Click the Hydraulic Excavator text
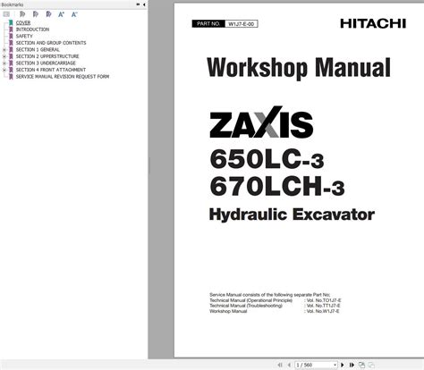The width and height of the screenshot is (424, 370). pyautogui.click(x=292, y=214)
